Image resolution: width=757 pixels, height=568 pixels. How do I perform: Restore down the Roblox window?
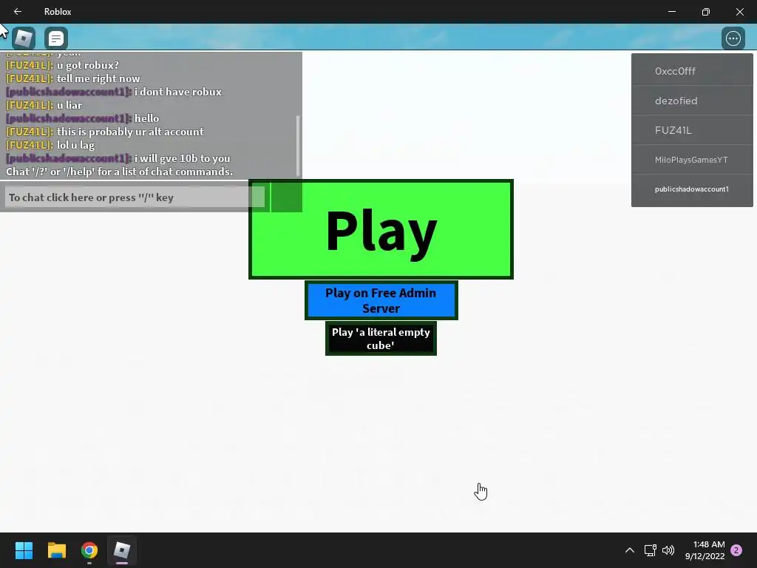click(x=706, y=12)
